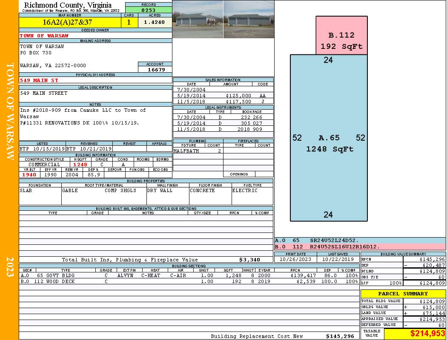
Task: Click listed date BTP 10/15/2019
Action: click(42, 148)
